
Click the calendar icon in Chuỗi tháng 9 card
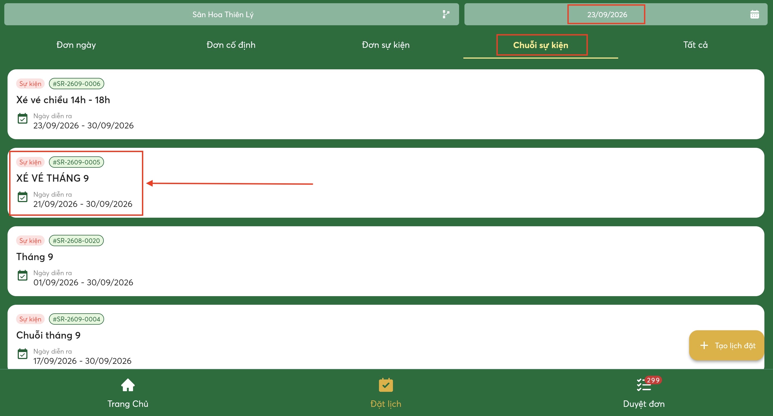click(x=23, y=354)
